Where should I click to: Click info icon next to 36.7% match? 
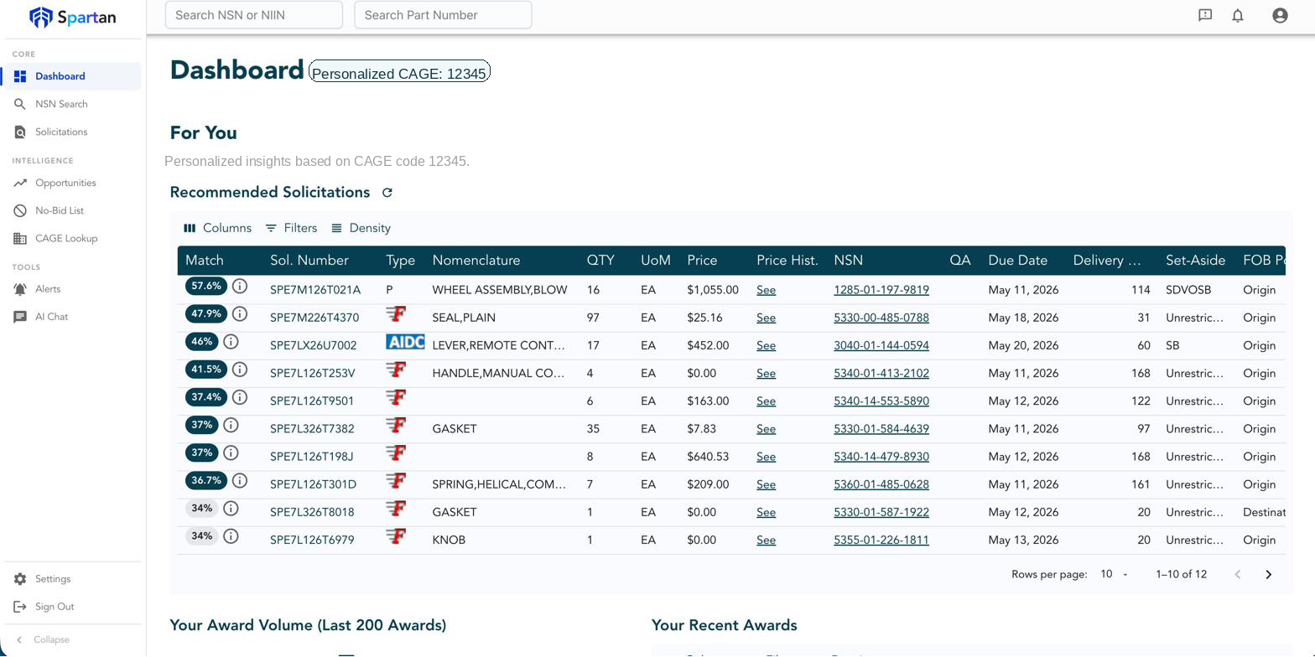pos(240,481)
